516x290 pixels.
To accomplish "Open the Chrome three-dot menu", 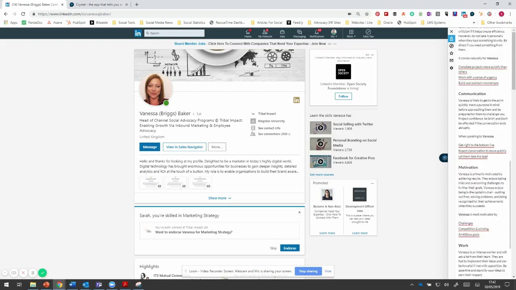I will [x=510, y=14].
